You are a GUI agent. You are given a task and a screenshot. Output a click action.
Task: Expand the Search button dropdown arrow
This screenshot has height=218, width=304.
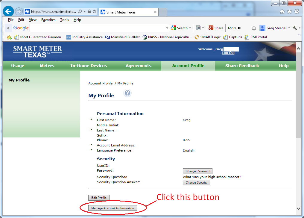tap(190, 28)
